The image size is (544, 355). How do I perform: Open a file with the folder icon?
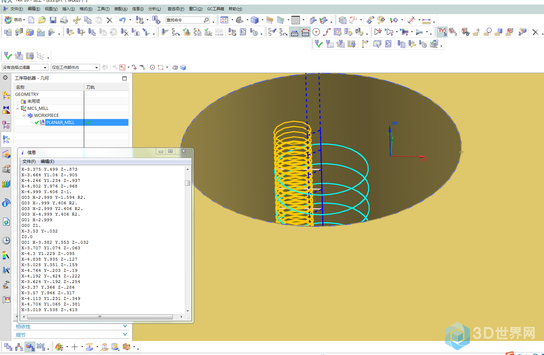click(42, 20)
